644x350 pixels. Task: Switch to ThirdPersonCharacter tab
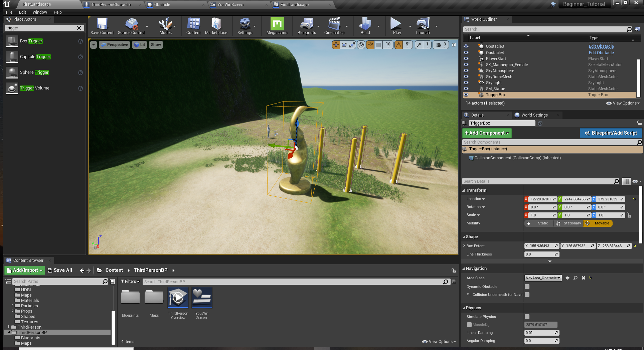[x=111, y=5]
